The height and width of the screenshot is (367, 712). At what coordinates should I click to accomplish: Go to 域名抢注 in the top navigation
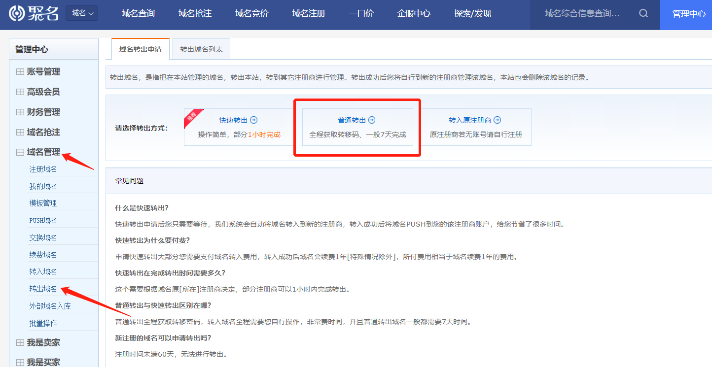click(195, 14)
